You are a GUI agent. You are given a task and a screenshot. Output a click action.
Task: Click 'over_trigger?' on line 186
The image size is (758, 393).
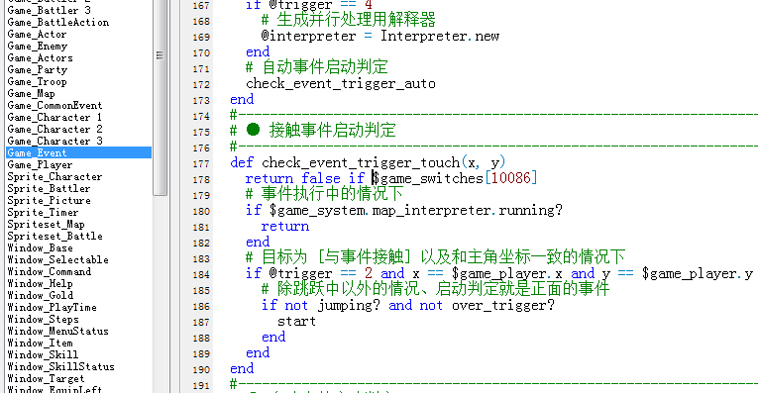click(x=503, y=306)
